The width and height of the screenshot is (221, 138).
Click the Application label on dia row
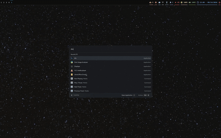tap(147, 58)
